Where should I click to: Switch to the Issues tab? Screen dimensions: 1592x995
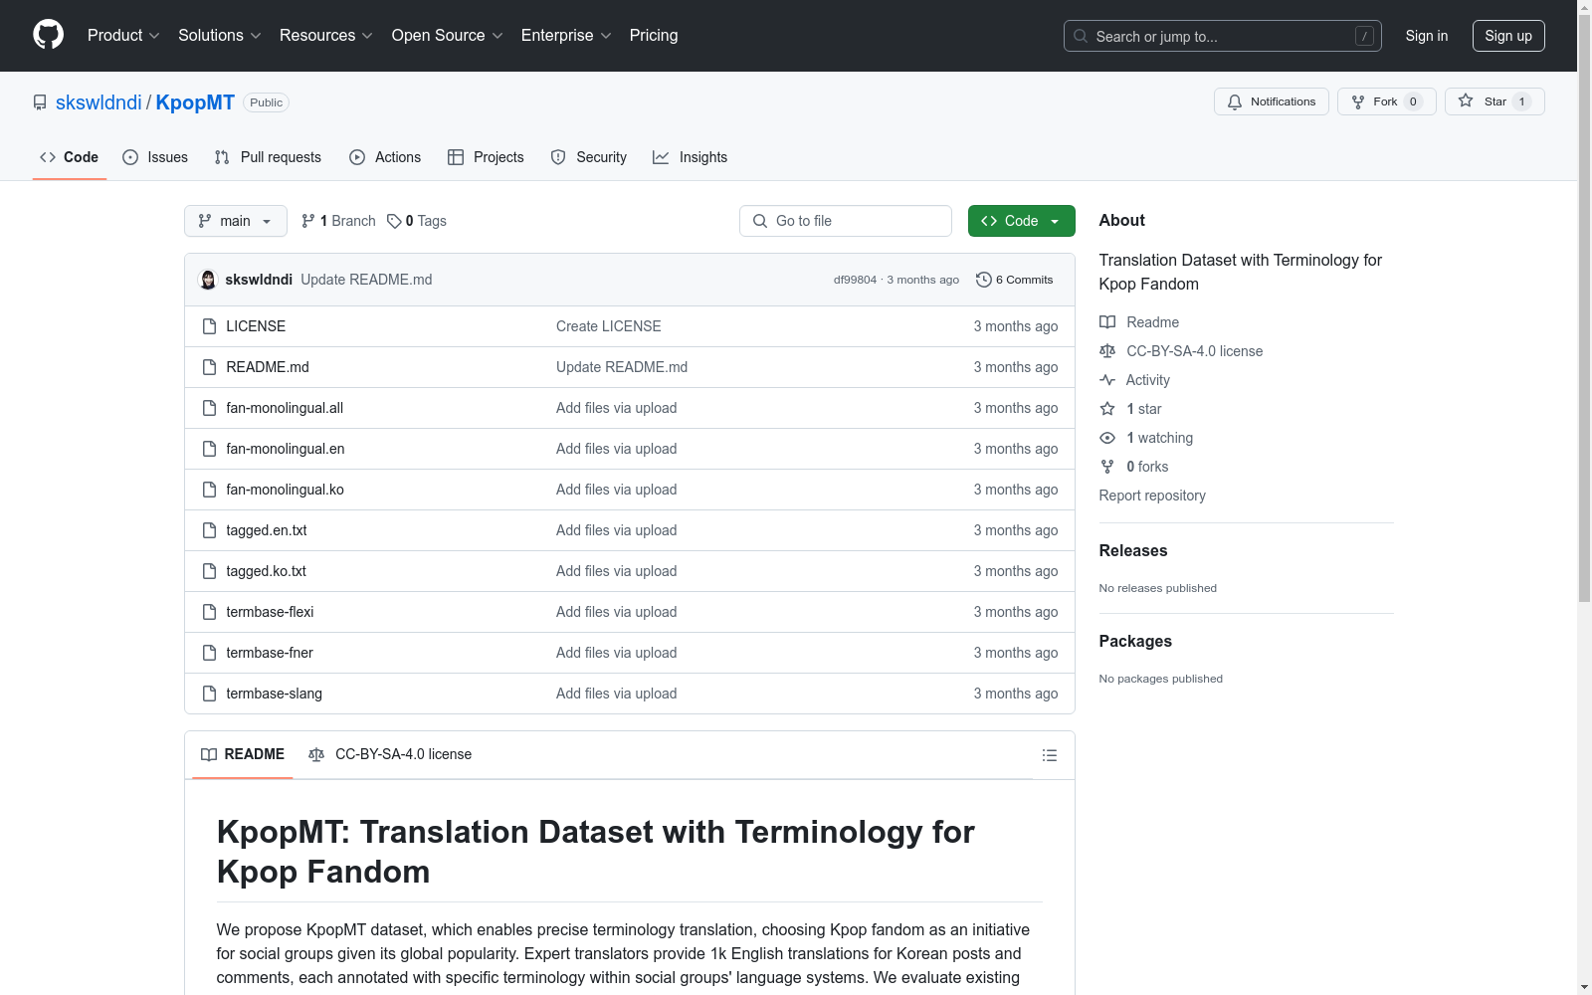pyautogui.click(x=155, y=157)
